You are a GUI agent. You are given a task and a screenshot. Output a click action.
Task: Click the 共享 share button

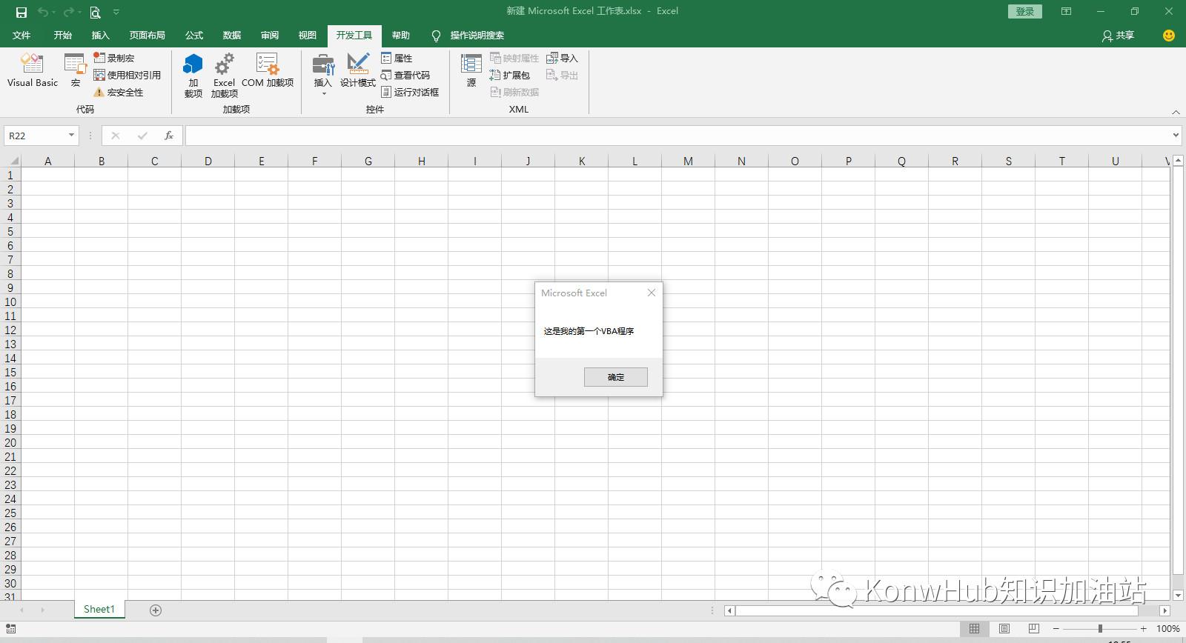pos(1119,35)
